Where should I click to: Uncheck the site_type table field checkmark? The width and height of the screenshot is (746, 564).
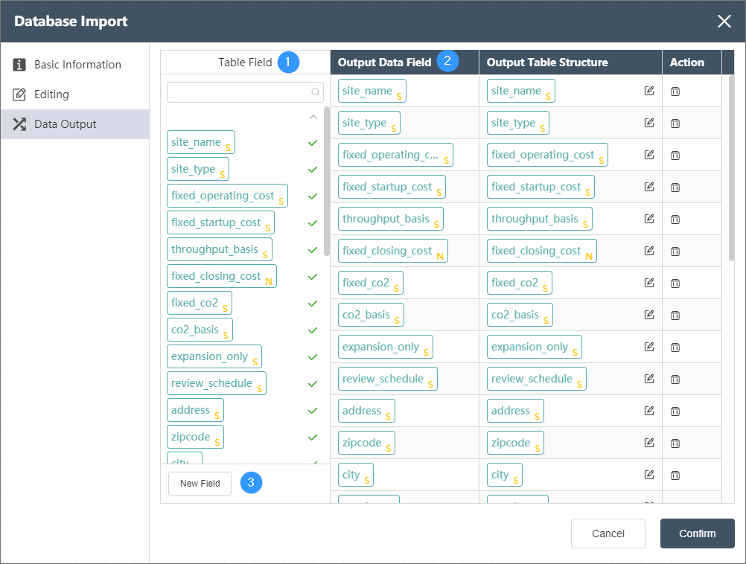point(313,170)
